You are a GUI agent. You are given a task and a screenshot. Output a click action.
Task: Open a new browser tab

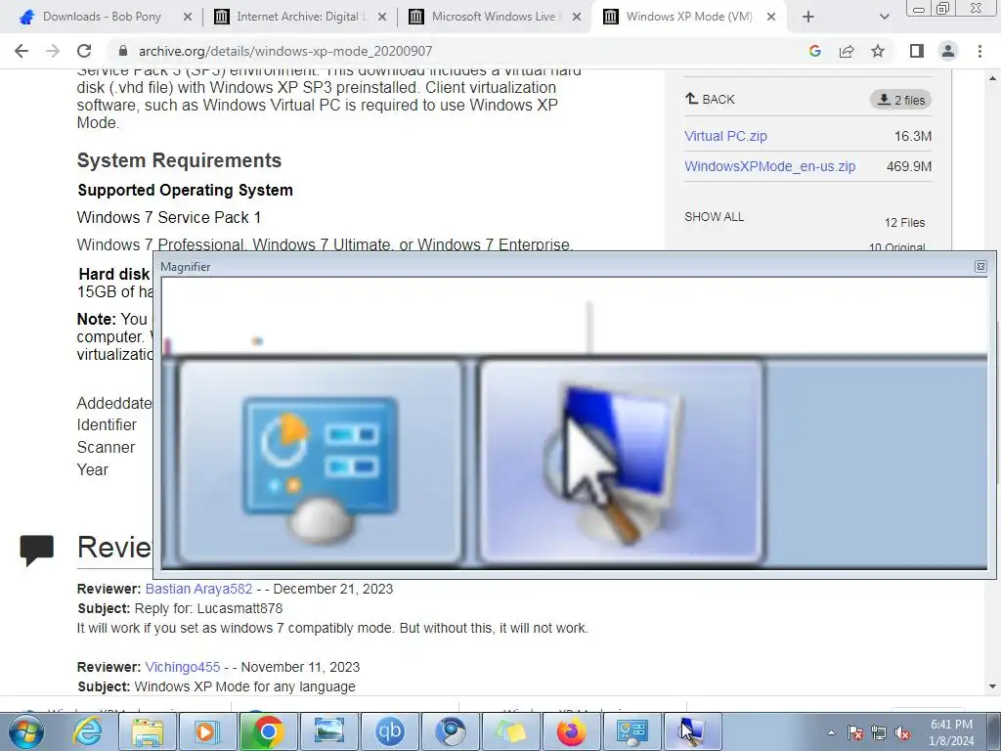808,18
